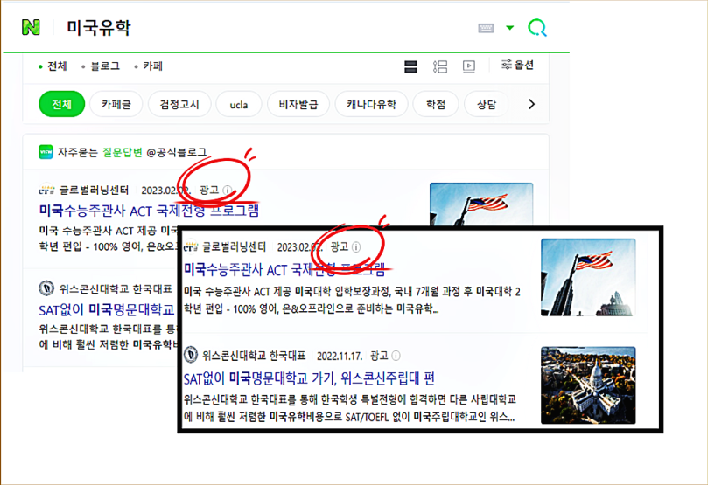
Task: Click the 위스콘신대학교 seal icon in background results
Action: [46, 288]
